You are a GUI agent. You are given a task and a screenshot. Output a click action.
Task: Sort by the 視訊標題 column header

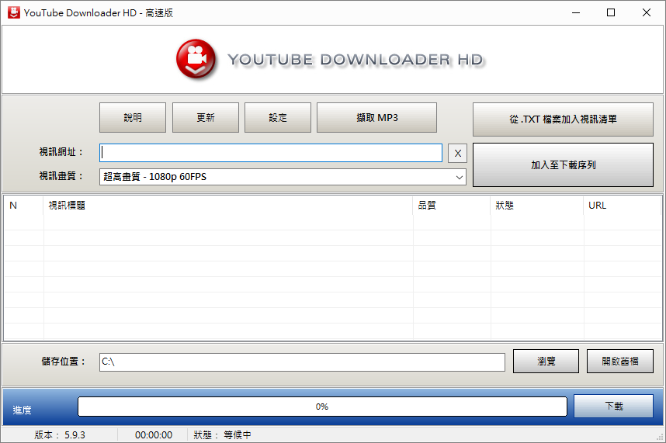[227, 206]
